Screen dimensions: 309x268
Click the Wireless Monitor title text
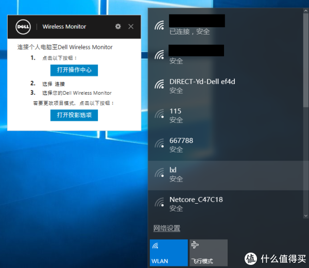[x=64, y=27]
